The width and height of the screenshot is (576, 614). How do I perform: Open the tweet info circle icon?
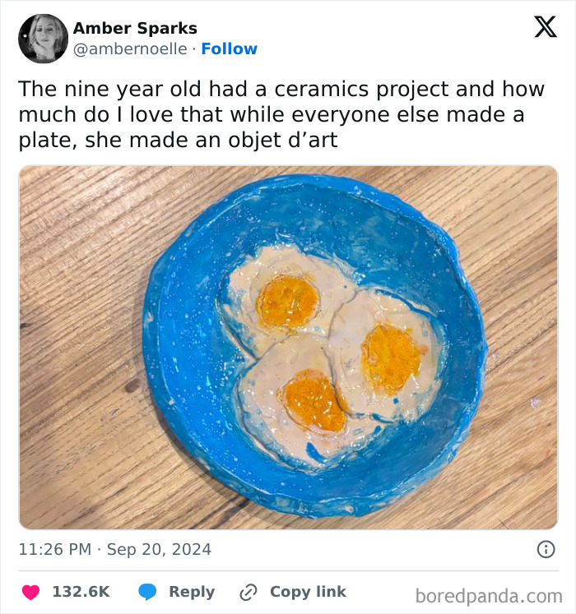pos(545,549)
